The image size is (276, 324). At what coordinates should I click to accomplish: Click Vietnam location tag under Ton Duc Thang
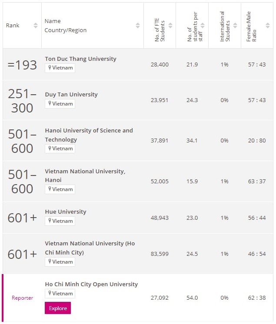tap(60, 68)
